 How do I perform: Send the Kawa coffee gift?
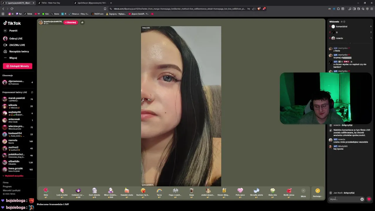[192, 193]
